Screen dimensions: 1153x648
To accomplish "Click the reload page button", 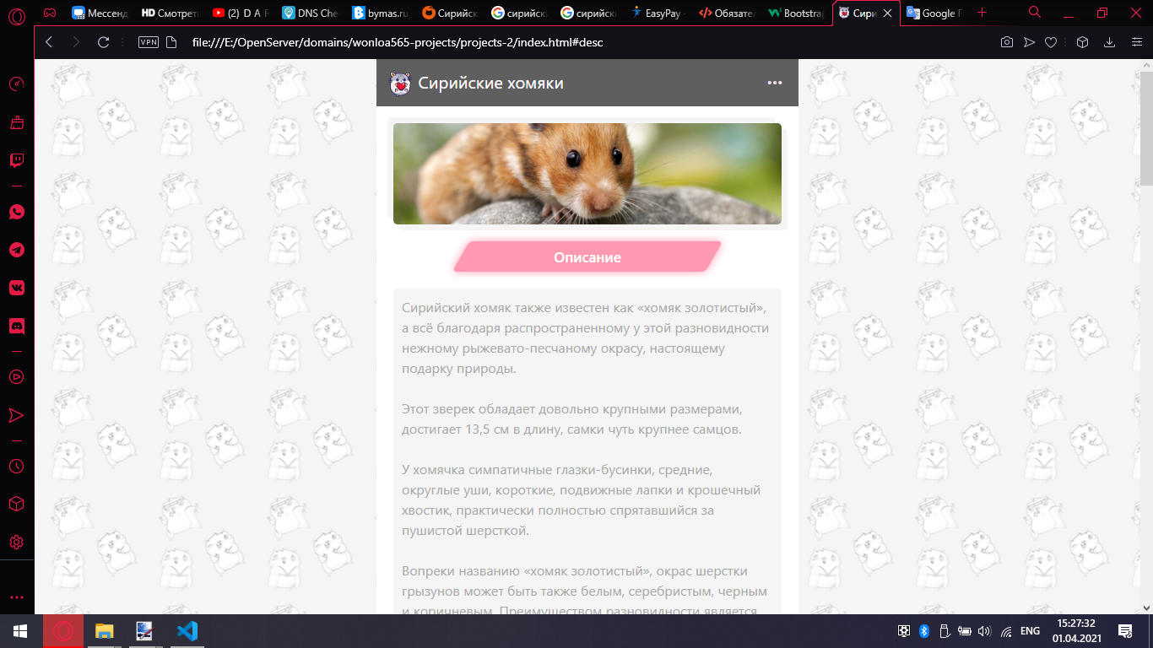I will [104, 42].
